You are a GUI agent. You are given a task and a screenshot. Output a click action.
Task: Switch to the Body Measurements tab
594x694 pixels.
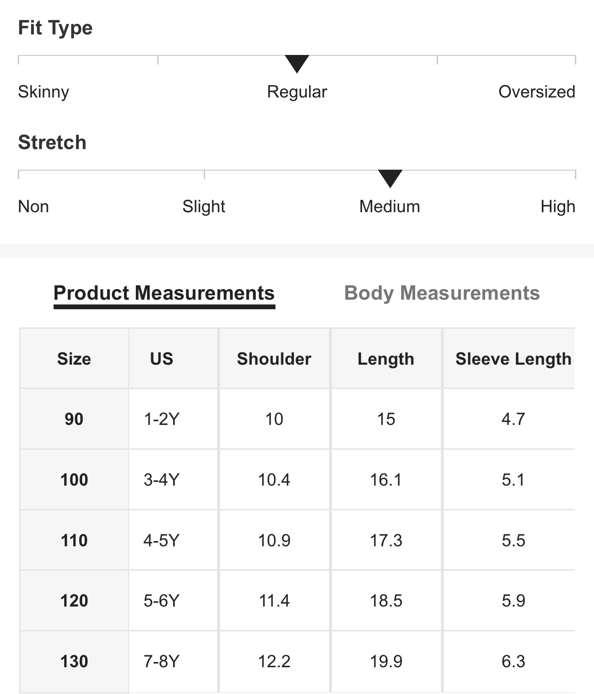442,293
